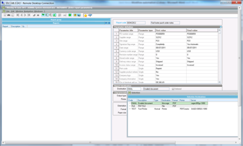Click the 'ab' text field toolbar icon
This screenshot has width=243, height=146.
(x=65, y=15)
